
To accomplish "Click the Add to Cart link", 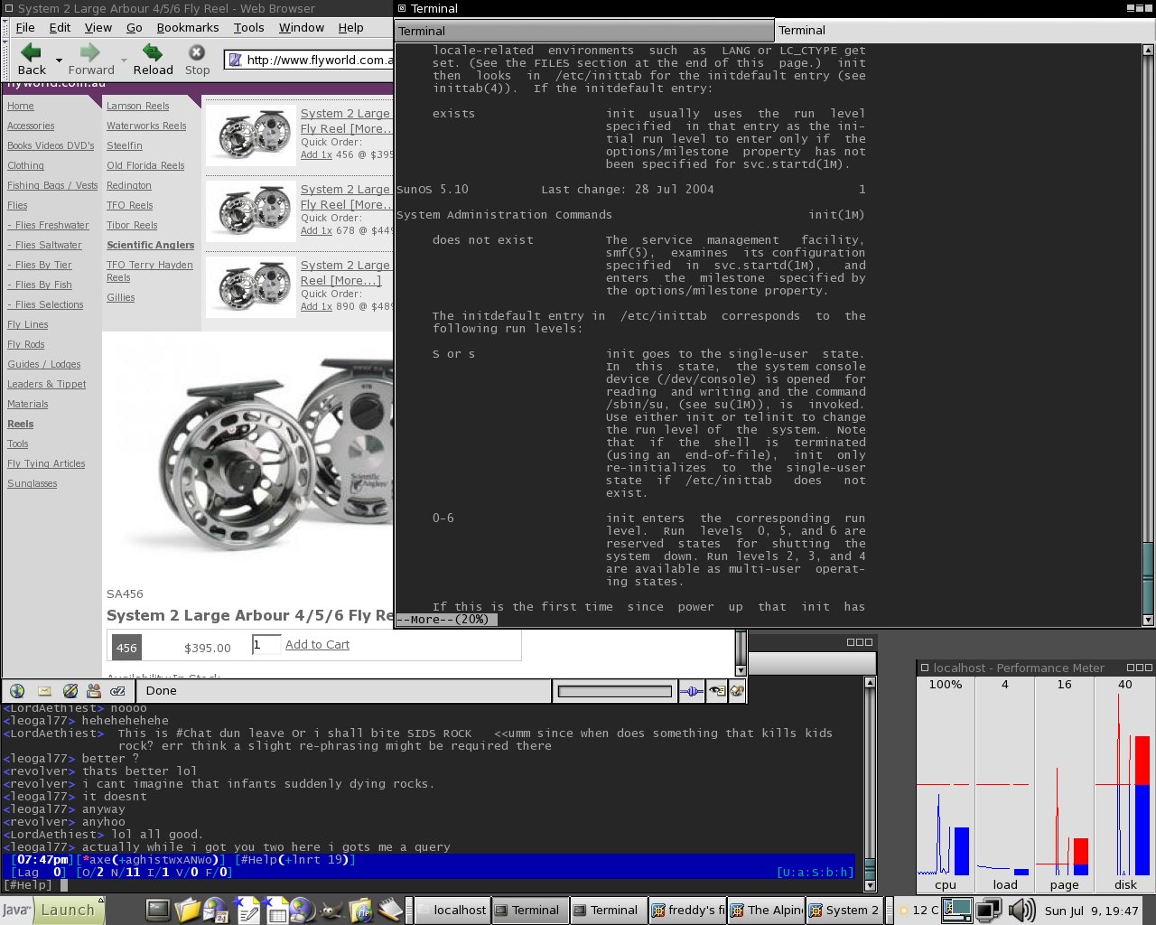I will pos(317,644).
